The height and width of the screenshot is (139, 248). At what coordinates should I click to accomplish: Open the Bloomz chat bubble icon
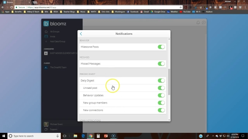pyautogui.click(x=204, y=22)
